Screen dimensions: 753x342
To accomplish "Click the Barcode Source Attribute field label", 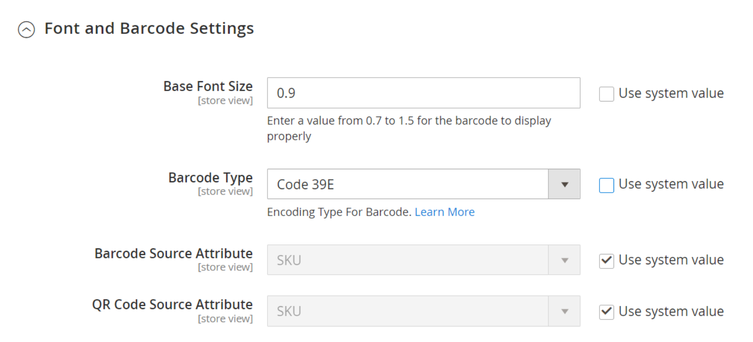I will pos(173,253).
